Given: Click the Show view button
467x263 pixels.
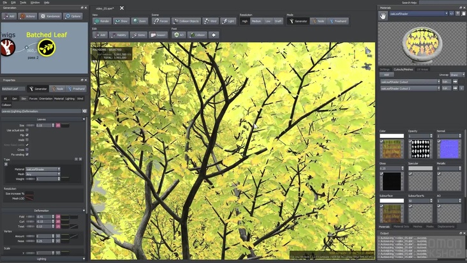Looking at the screenshot, I should [121, 21].
